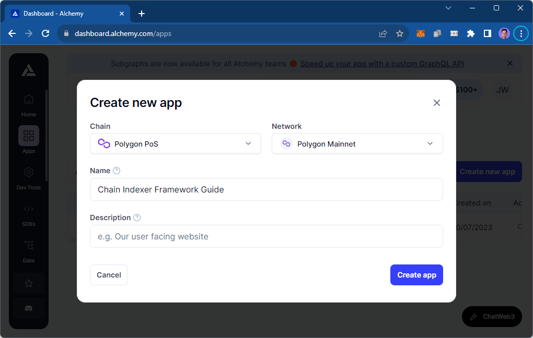Reload the Alchemy dashboard page
Screen dimensions: 533x338
45,33
